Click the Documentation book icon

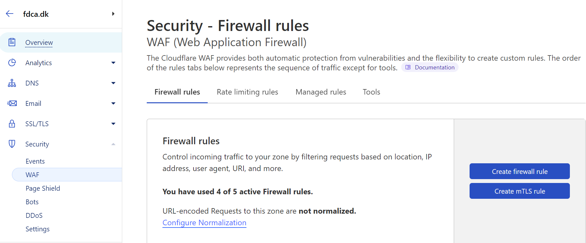pyautogui.click(x=408, y=67)
